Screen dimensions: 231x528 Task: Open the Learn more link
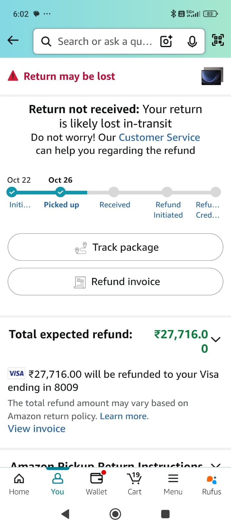[123, 416]
